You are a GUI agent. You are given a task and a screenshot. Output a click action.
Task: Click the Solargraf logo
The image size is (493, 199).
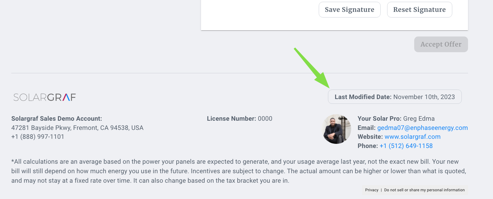tap(45, 97)
